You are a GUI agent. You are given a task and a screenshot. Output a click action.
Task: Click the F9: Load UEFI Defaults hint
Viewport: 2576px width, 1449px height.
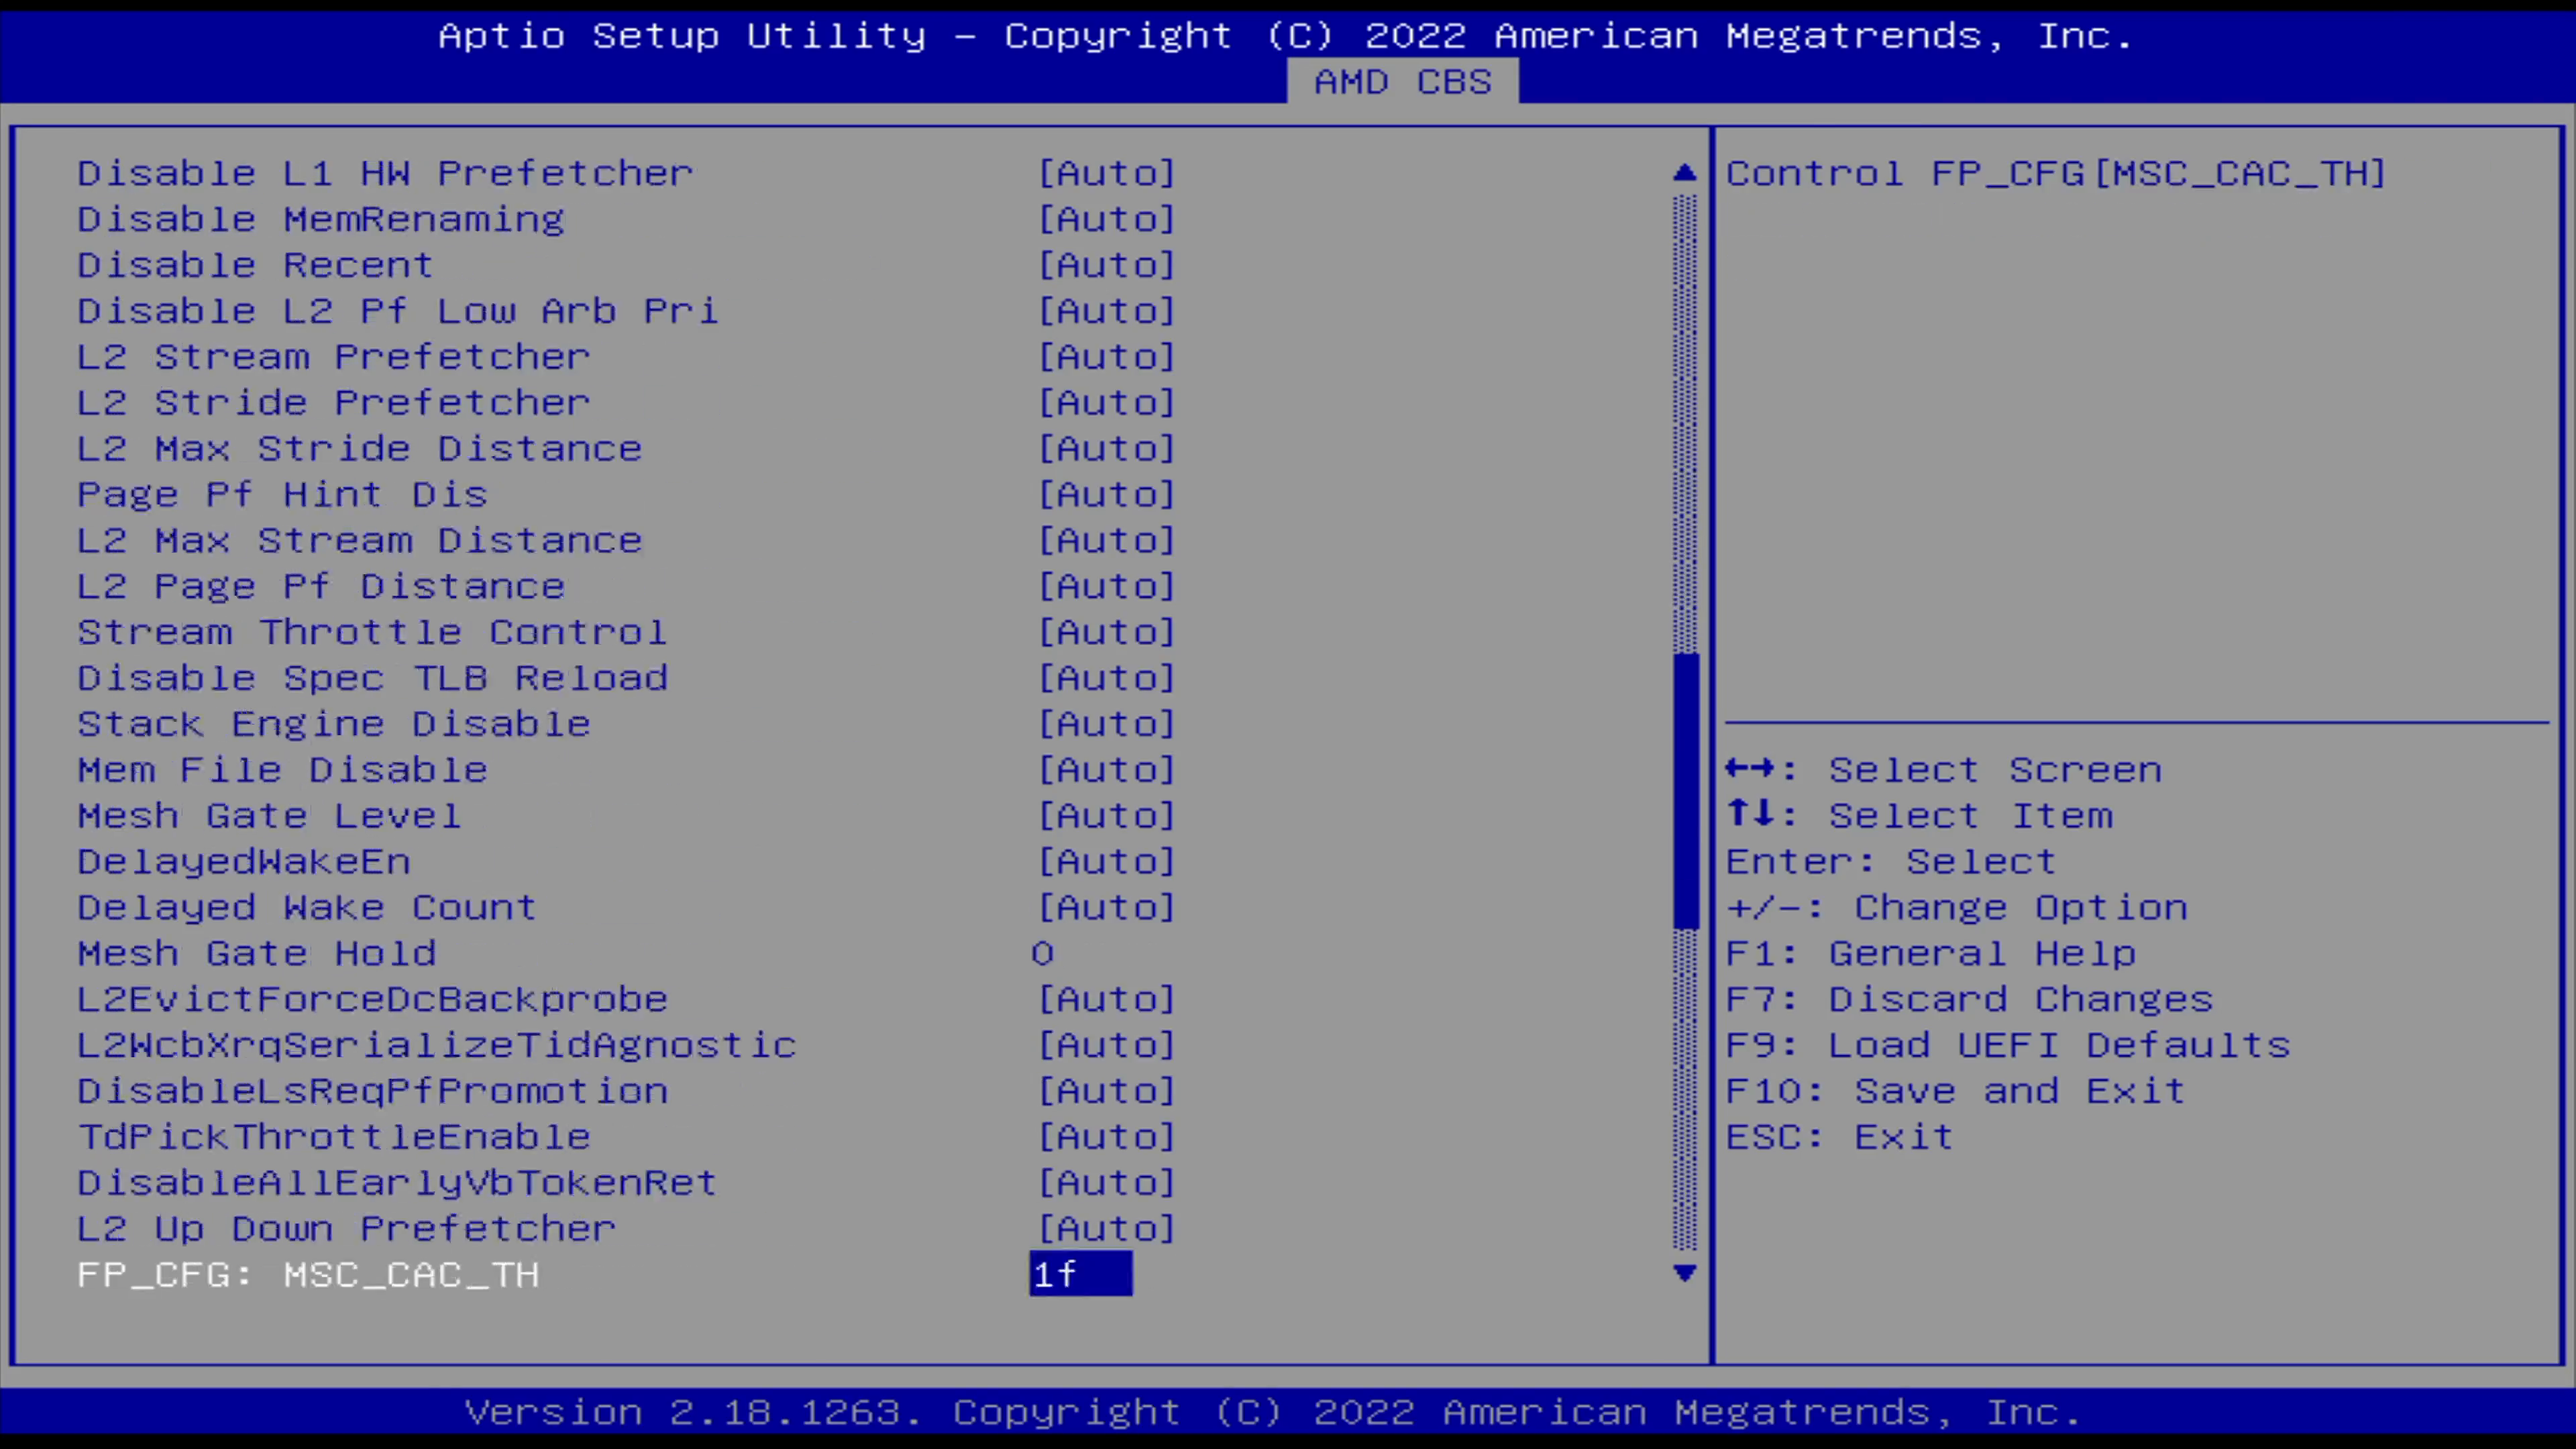[x=2008, y=1046]
